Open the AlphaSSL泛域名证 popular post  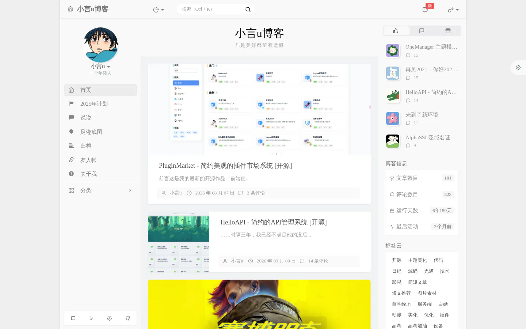click(x=431, y=137)
